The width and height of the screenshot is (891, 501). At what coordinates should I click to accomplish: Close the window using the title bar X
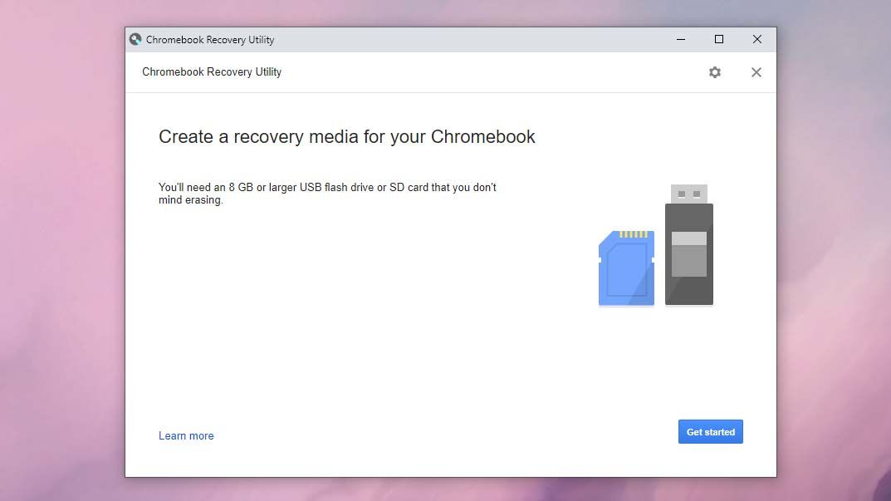(756, 39)
